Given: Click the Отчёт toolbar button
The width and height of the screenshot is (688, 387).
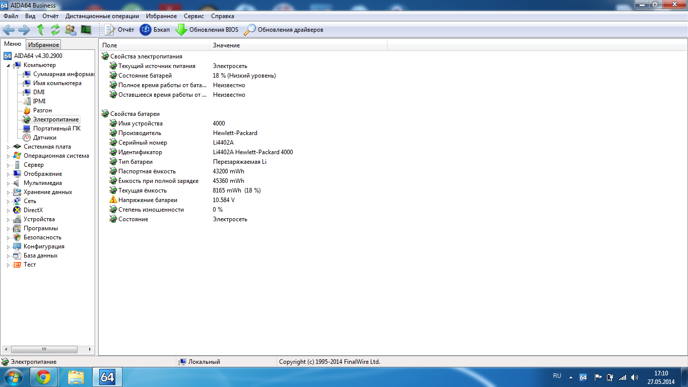Looking at the screenshot, I should tap(119, 30).
